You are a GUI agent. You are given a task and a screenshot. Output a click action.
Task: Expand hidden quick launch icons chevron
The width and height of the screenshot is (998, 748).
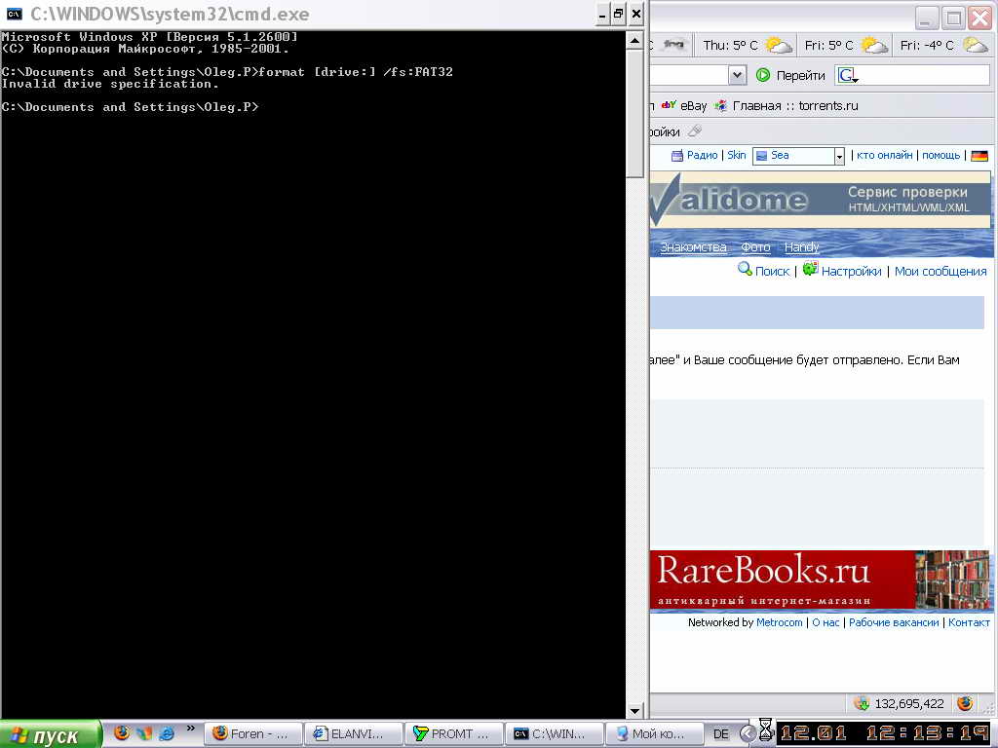191,729
